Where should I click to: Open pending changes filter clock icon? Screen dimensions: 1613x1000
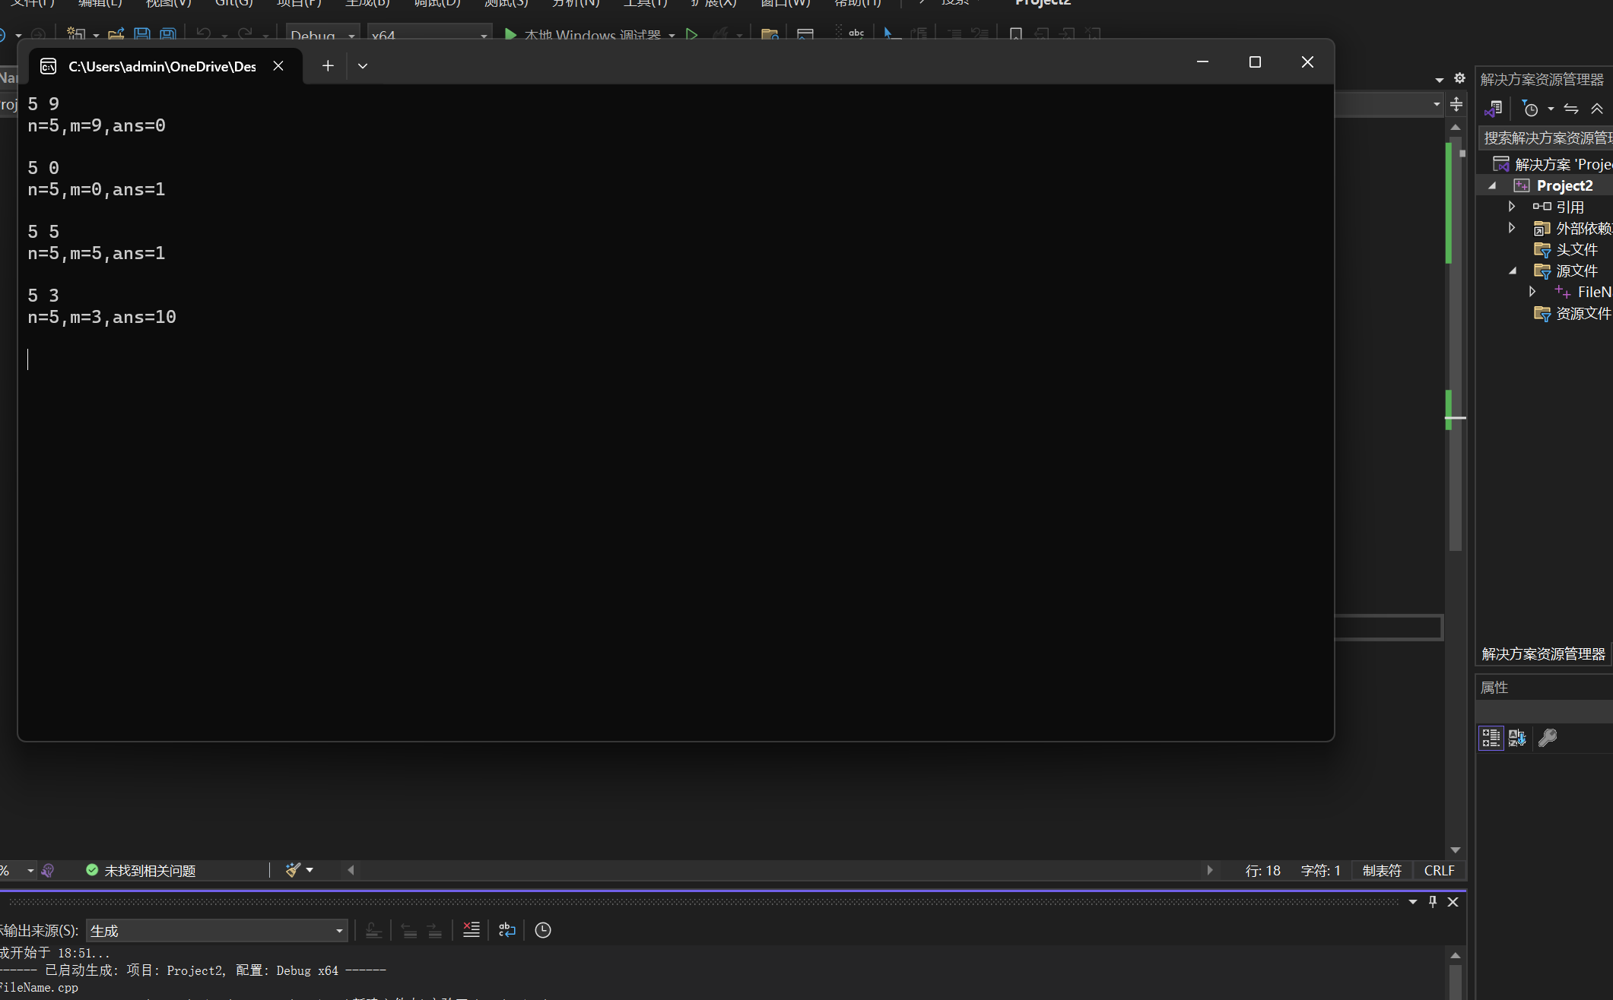(x=1531, y=109)
